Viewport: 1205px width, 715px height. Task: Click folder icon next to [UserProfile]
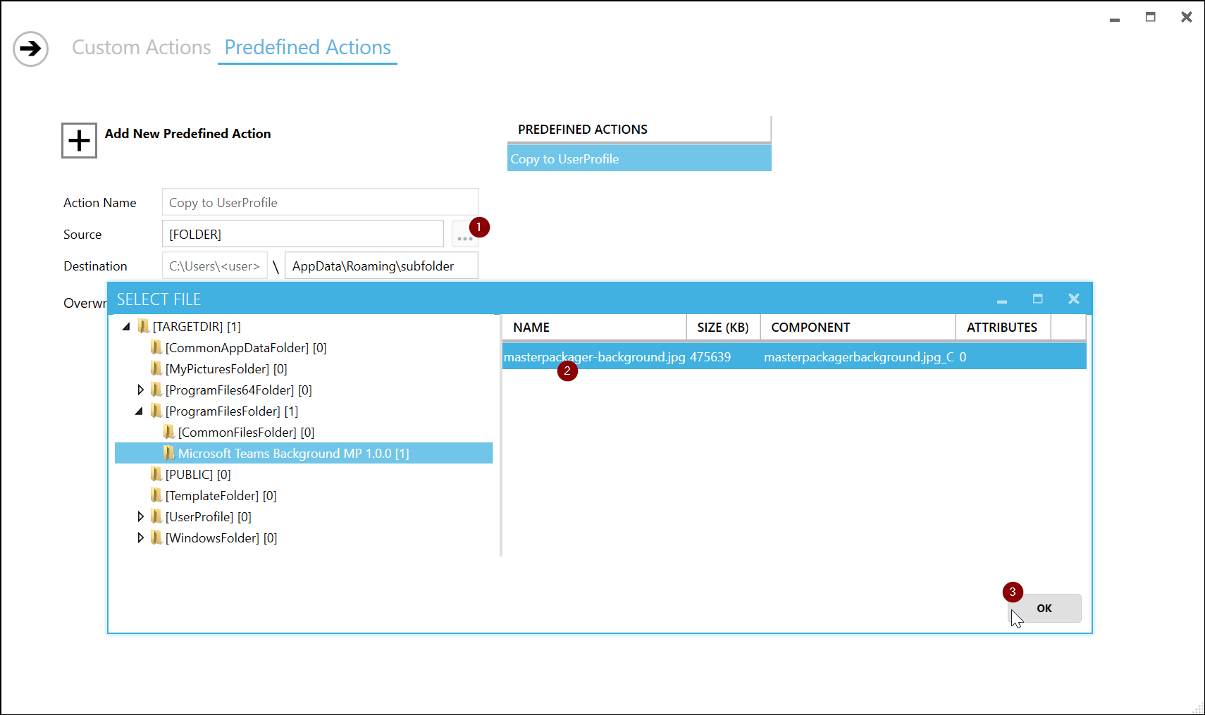click(156, 516)
